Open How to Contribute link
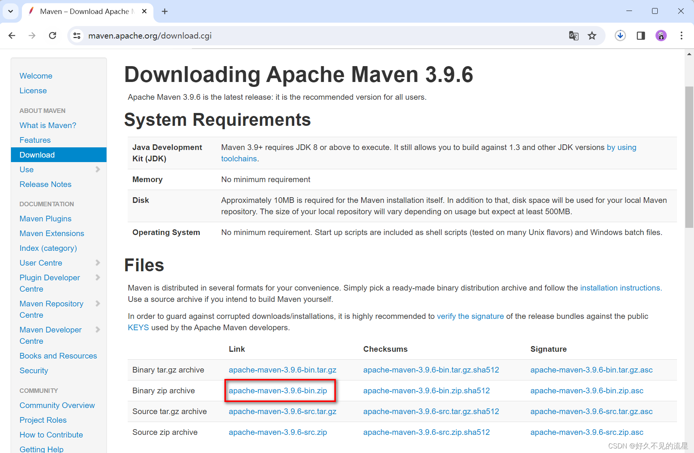694x453 pixels. 51,435
